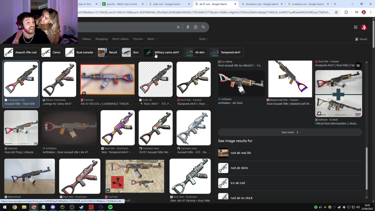The width and height of the screenshot is (375, 211).
Task: Open Spotify from the taskbar
Action: pos(110,207)
